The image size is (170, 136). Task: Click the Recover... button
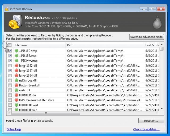tap(151, 121)
